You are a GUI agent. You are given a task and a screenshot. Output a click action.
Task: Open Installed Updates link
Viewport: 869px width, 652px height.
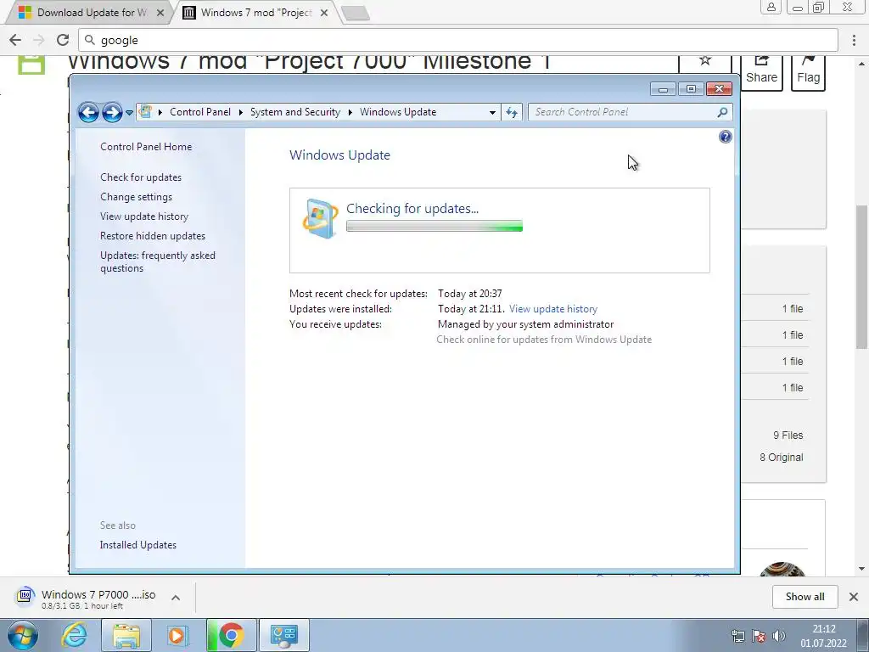click(x=138, y=544)
